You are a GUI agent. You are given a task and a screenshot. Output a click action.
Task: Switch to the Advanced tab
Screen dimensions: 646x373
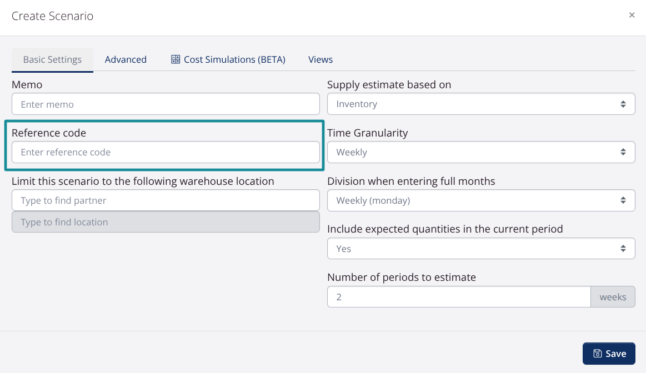click(126, 59)
